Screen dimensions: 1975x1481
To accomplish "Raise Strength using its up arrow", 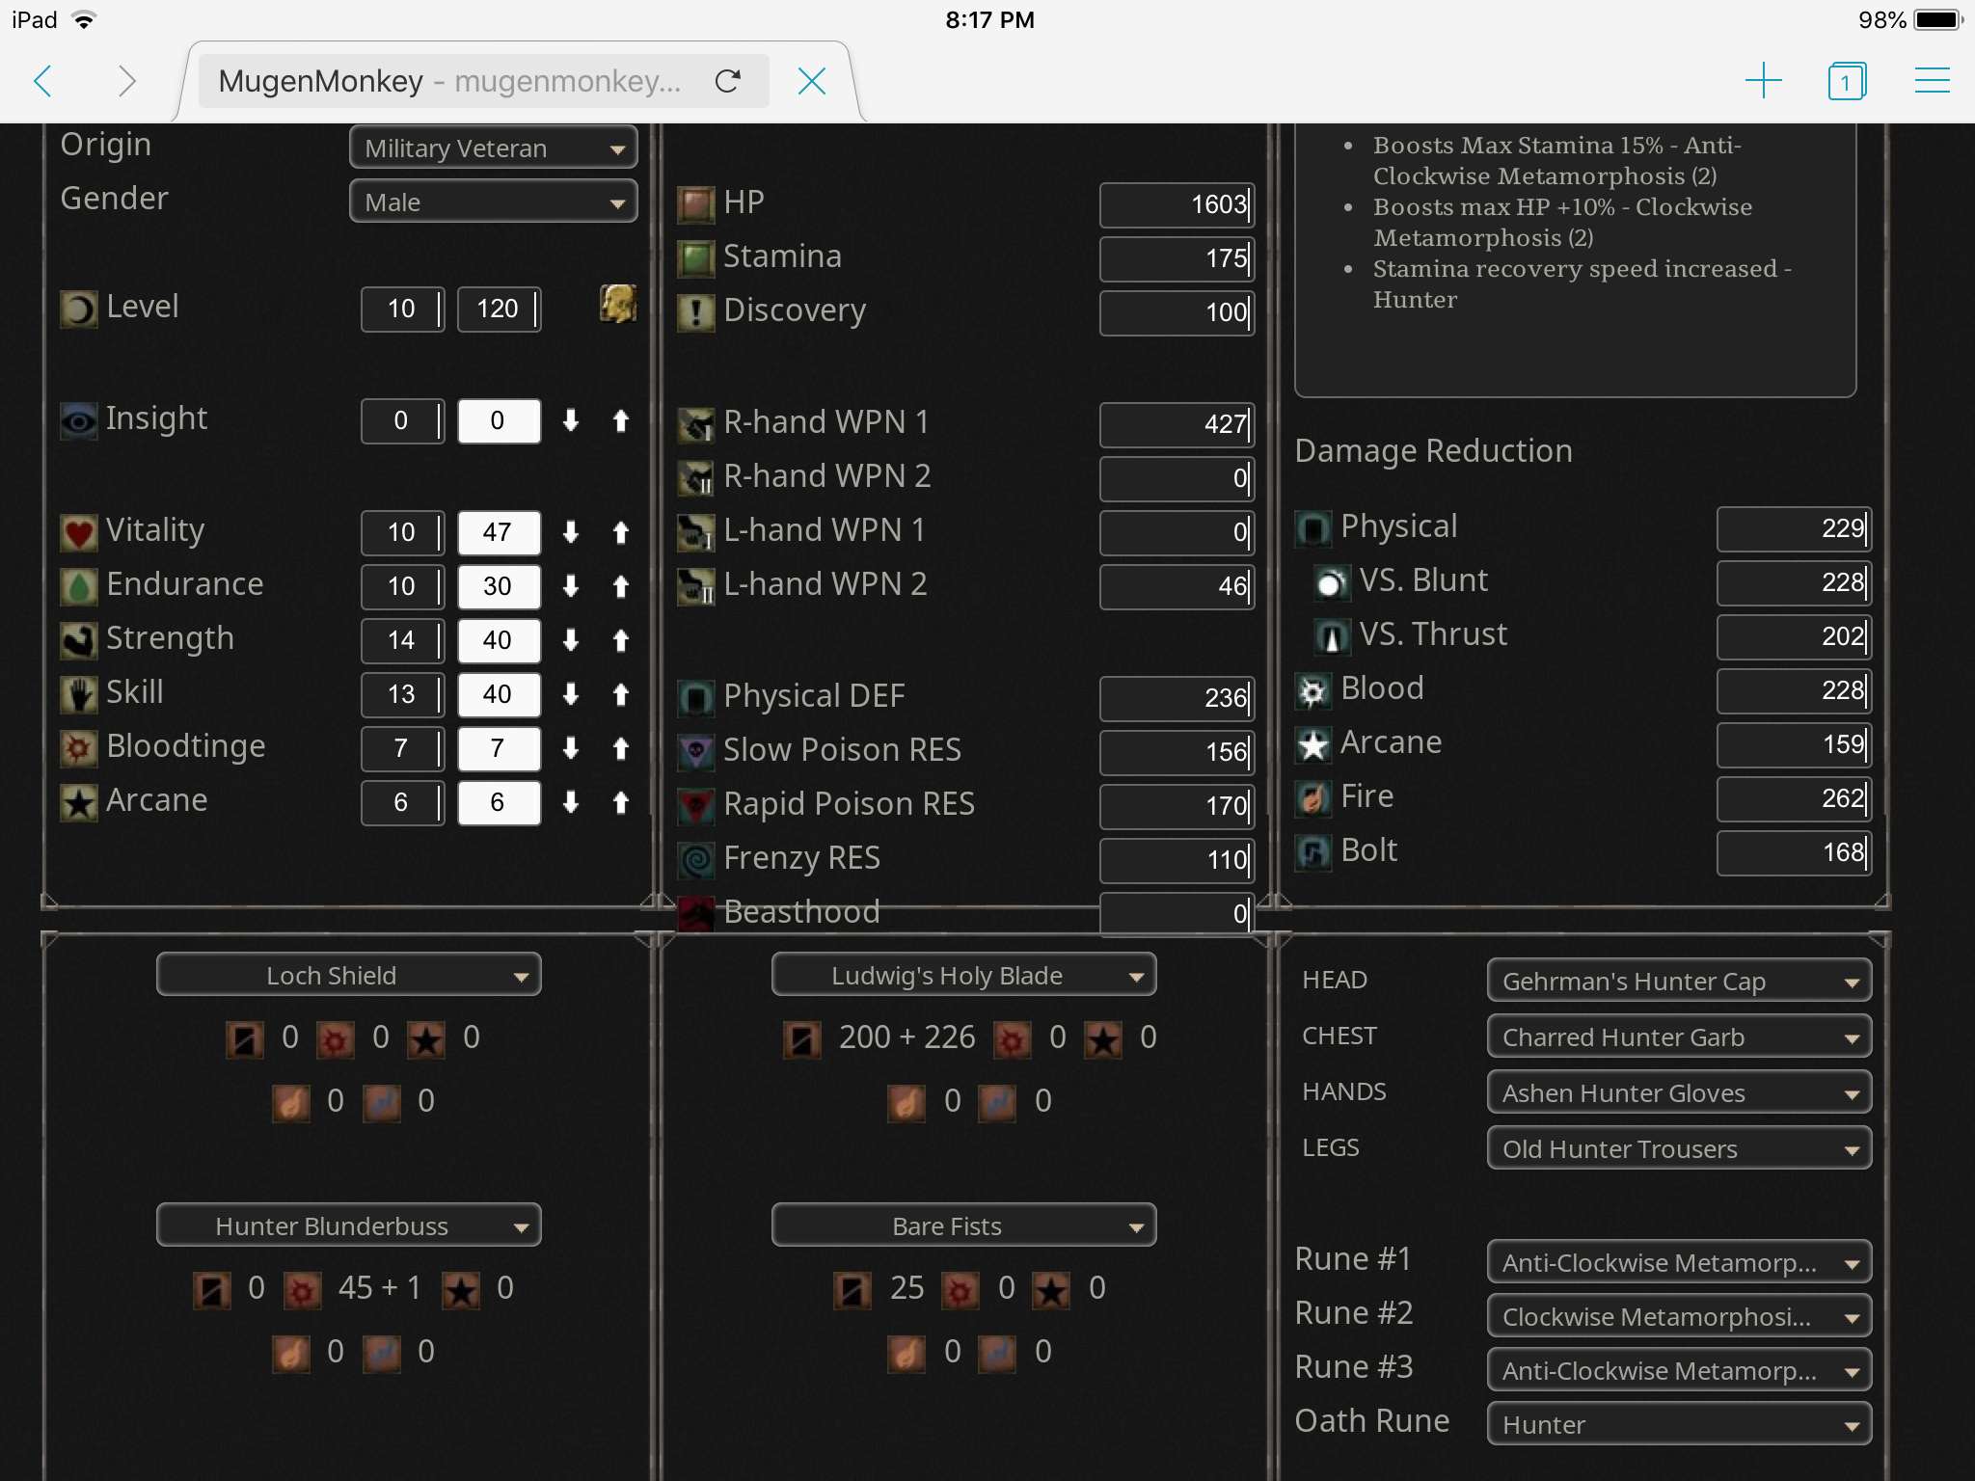I will tap(621, 640).
